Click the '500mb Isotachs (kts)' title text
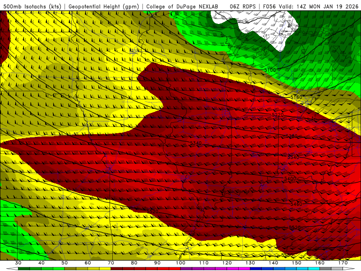Screen dimensions: 361x271 pyautogui.click(x=32, y=6)
